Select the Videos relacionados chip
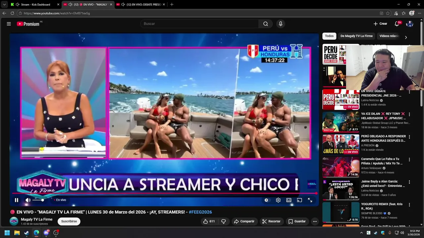The width and height of the screenshot is (424, 238). click(389, 36)
